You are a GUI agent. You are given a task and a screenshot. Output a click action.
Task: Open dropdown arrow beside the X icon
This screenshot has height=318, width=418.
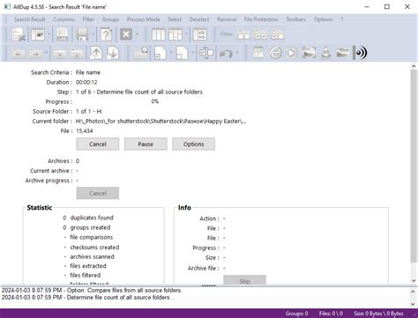[137, 34]
